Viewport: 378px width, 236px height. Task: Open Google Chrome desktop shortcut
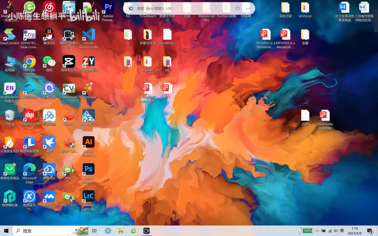[30, 66]
